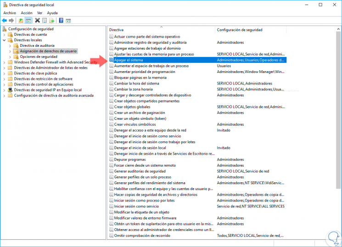Select Directiva de auditoría in the tree
This screenshot has width=342, height=247.
pyautogui.click(x=37, y=45)
